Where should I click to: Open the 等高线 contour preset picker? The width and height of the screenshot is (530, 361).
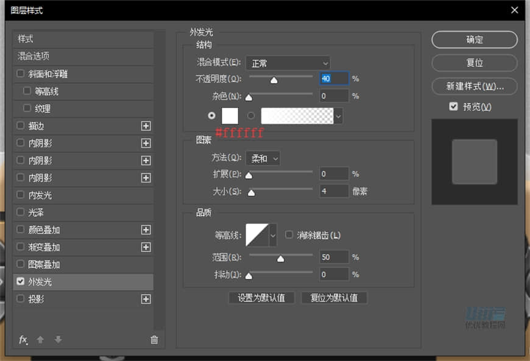[272, 234]
